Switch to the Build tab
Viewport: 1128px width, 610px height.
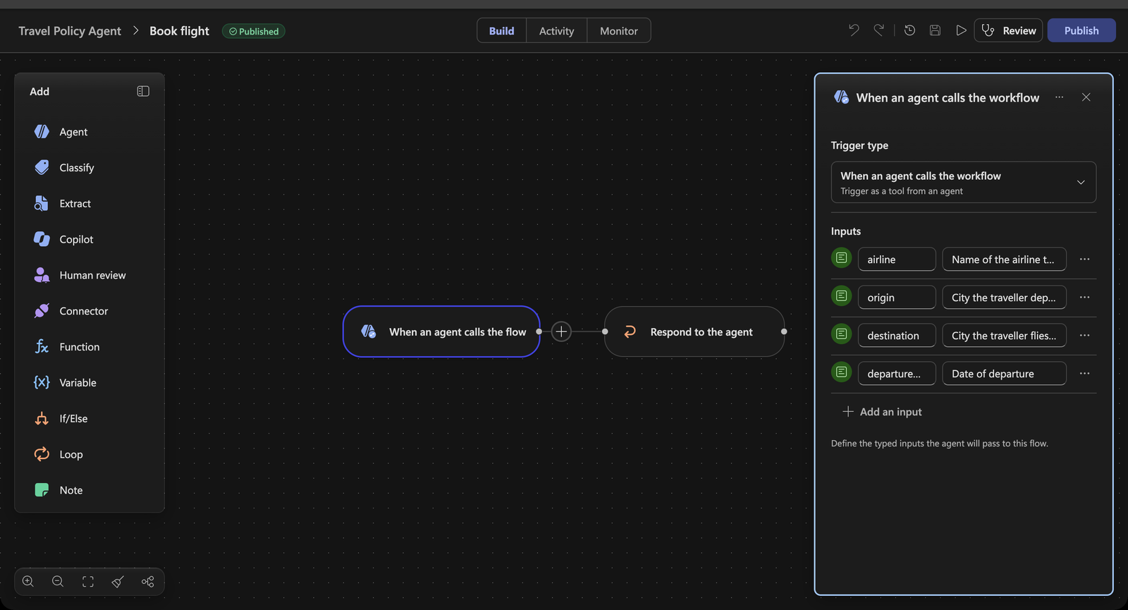(501, 30)
